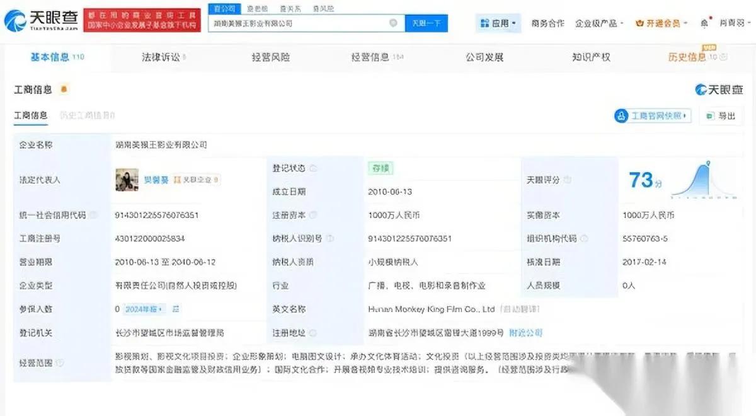756x416 pixels.
Task: Switch to the 经营风险 tab
Action: (271, 57)
